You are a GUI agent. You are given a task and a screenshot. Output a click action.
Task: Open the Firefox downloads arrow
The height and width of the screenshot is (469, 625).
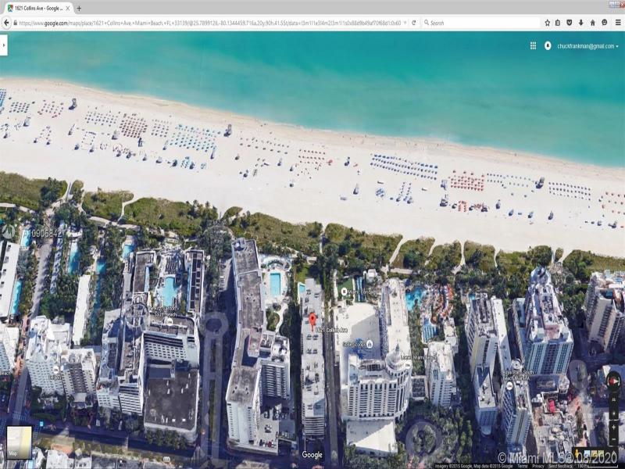pyautogui.click(x=580, y=23)
